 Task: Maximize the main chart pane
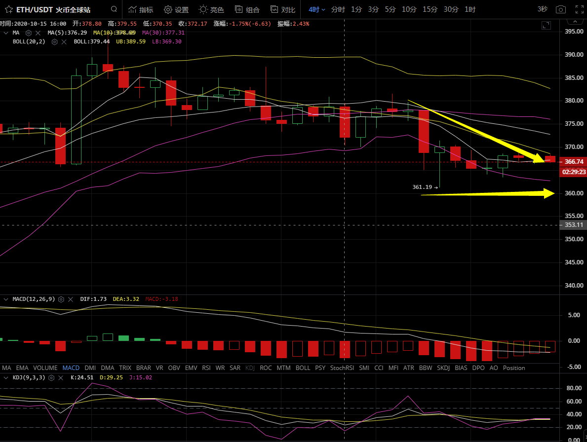point(546,25)
